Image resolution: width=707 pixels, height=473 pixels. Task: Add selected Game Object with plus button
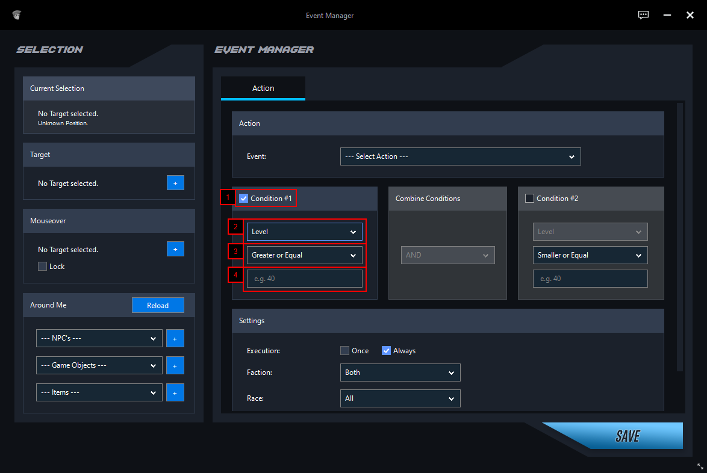pos(175,365)
